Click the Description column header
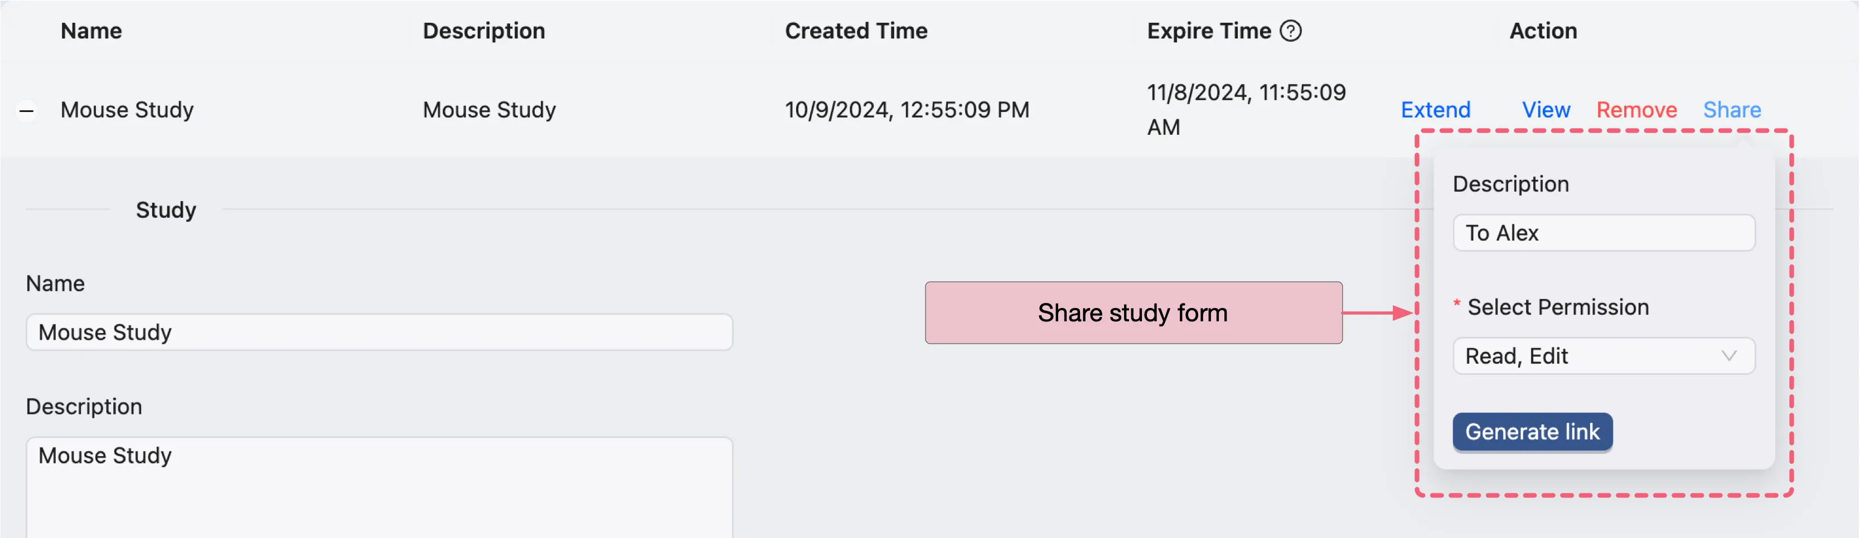The height and width of the screenshot is (538, 1860). pyautogui.click(x=484, y=31)
